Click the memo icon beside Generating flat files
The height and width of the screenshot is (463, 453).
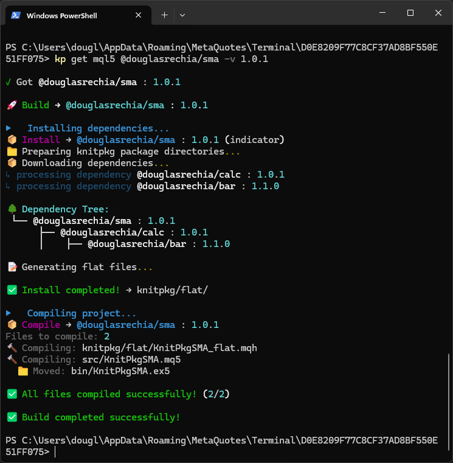click(12, 267)
